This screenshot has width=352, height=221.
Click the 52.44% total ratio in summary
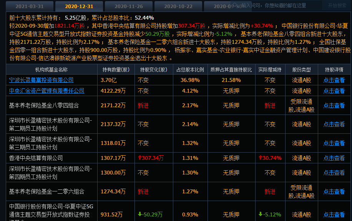click(x=144, y=18)
